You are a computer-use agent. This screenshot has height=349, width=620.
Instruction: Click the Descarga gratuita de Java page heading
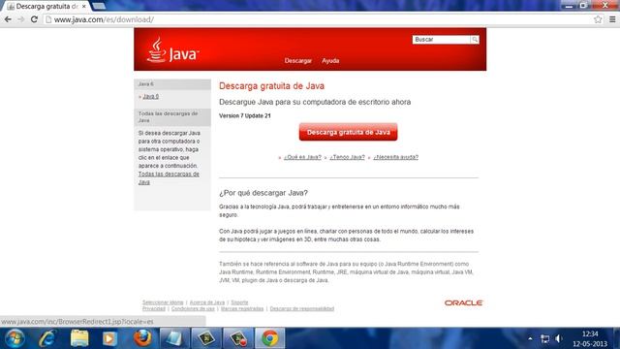pos(271,86)
